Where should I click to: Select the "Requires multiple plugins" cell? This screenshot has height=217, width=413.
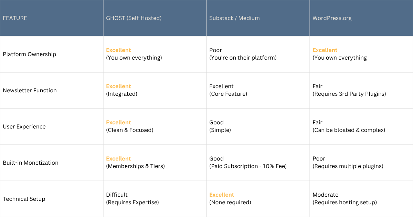click(x=361, y=163)
